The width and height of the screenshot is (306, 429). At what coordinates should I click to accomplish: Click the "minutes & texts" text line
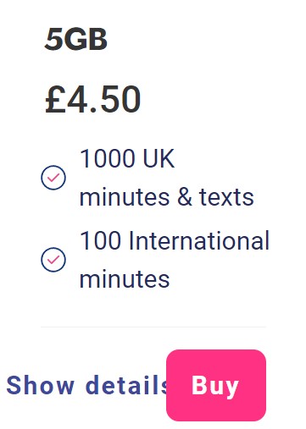point(167,197)
